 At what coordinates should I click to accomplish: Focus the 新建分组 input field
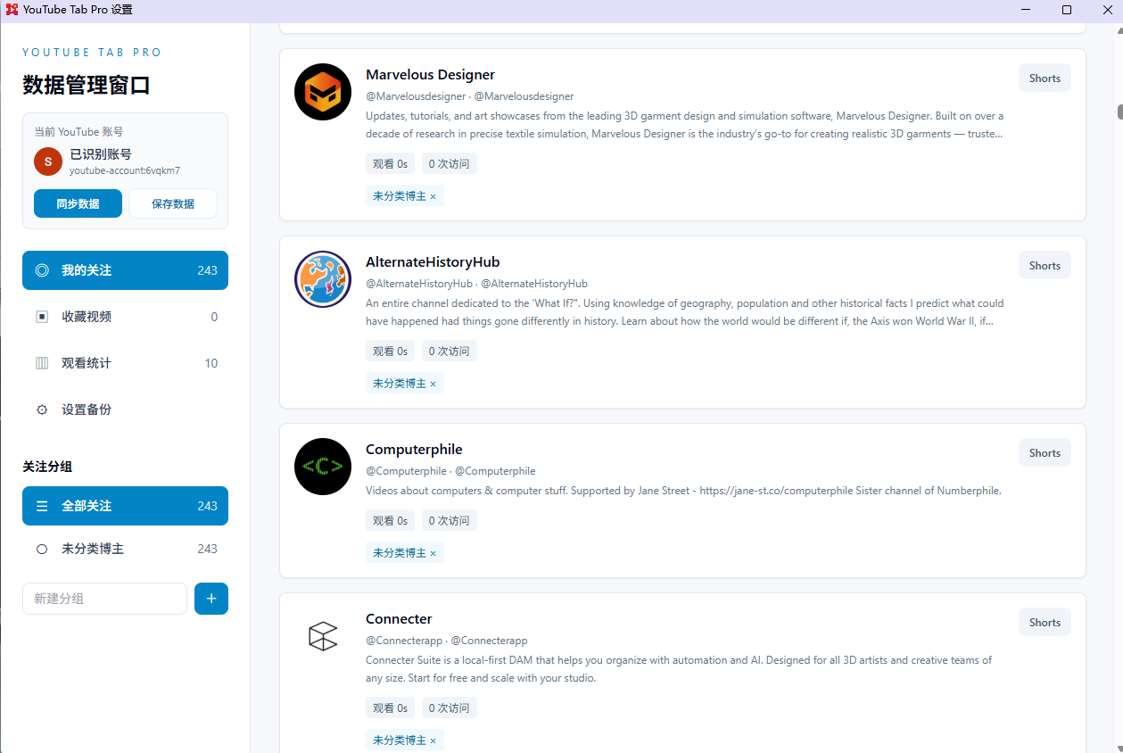click(x=104, y=599)
